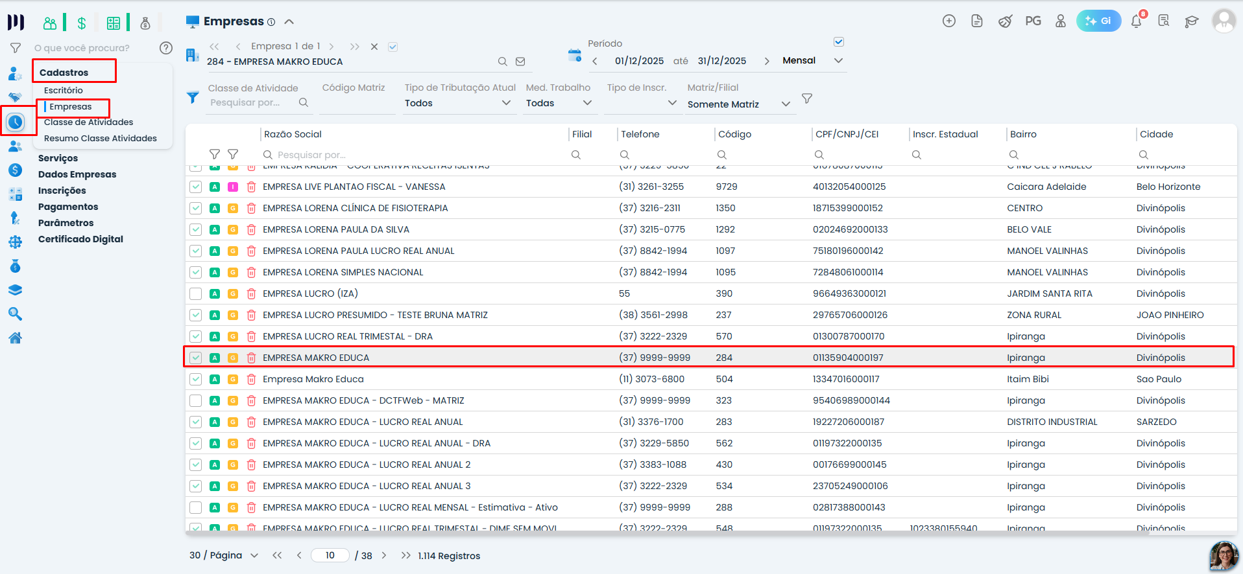Click the Classe de Atividade search field
1243x574 pixels.
(x=258, y=102)
